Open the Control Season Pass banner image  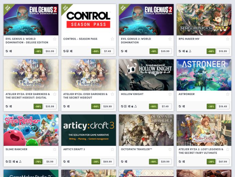pos(89,20)
